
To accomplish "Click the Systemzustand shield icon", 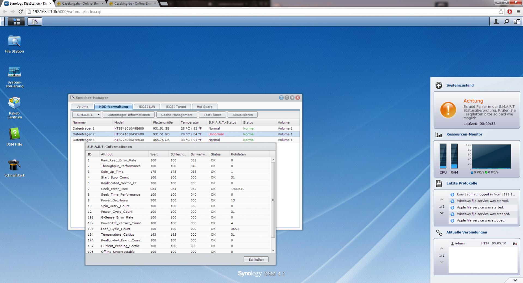I will 439,86.
